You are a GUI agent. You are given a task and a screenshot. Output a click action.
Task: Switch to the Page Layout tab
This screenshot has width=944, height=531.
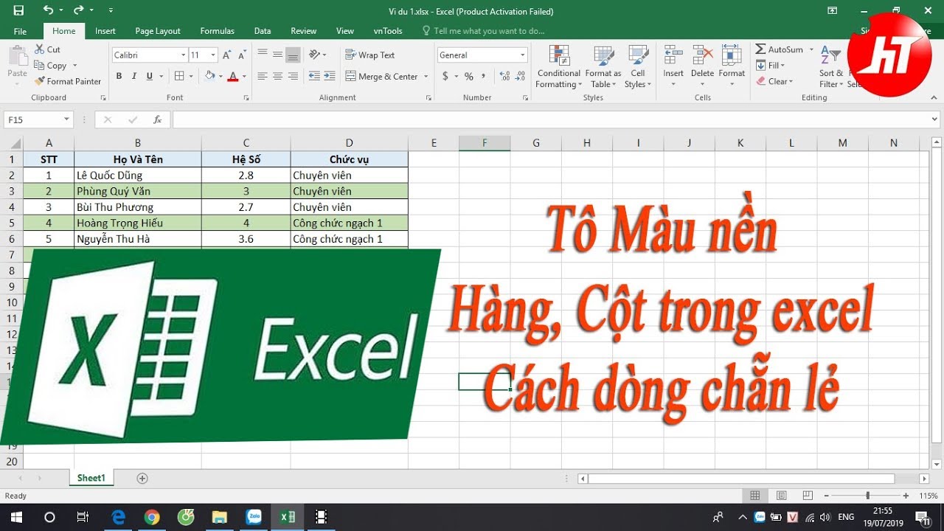point(158,31)
